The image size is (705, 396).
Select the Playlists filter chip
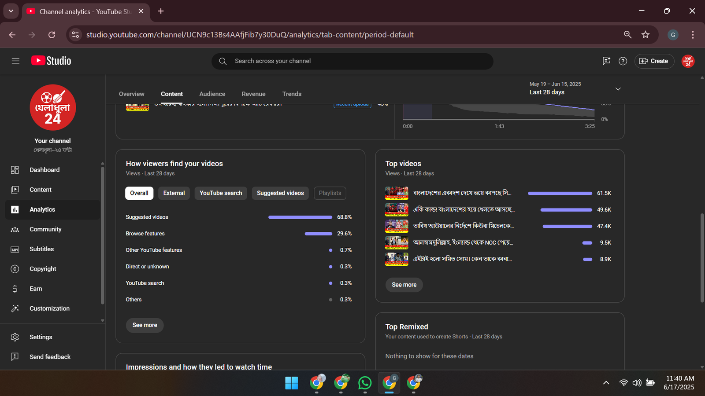coord(330,193)
